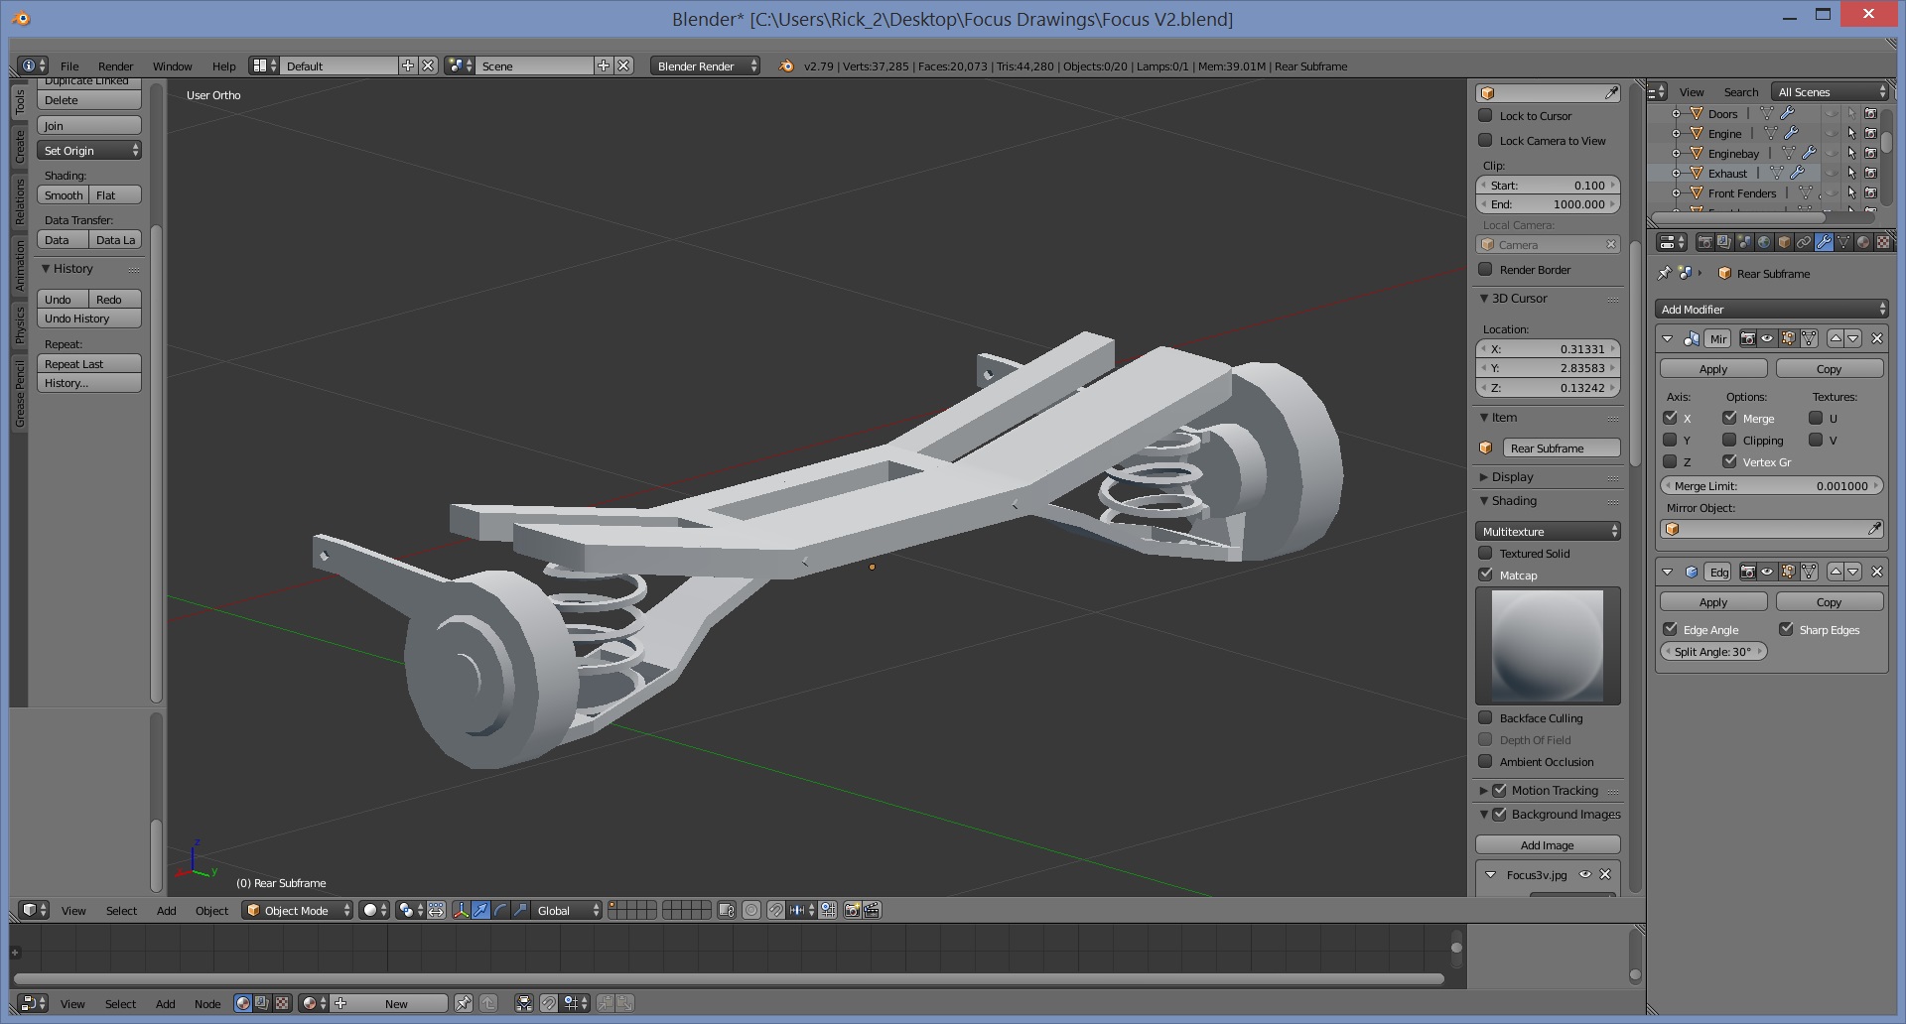Toggle the Clipping option in Mirror modifier
The width and height of the screenshot is (1906, 1024).
pos(1729,440)
